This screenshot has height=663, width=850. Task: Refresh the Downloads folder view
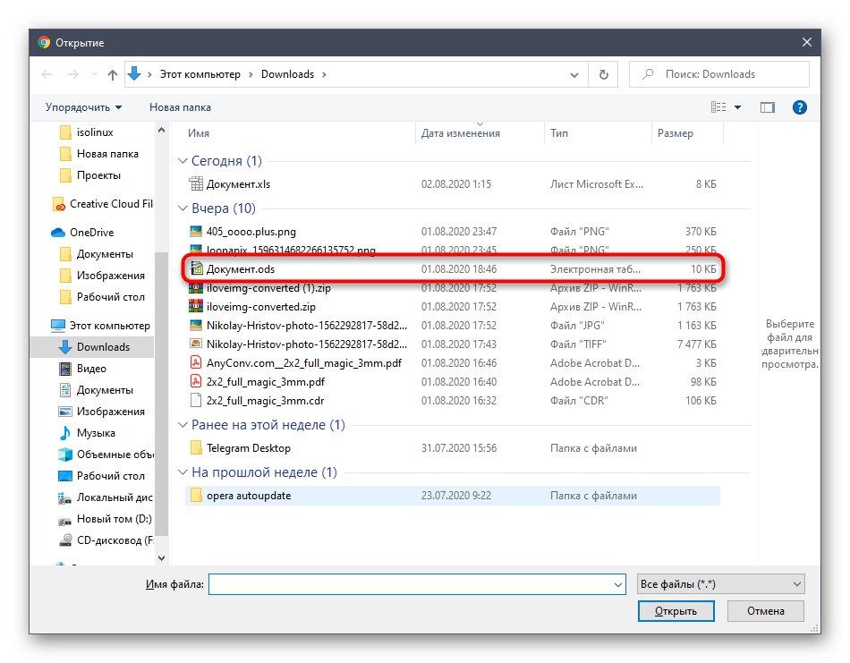603,74
